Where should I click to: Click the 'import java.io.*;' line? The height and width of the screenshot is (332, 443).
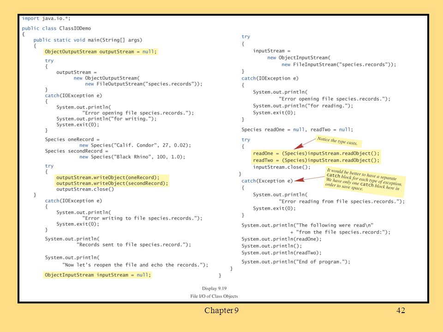46,18
